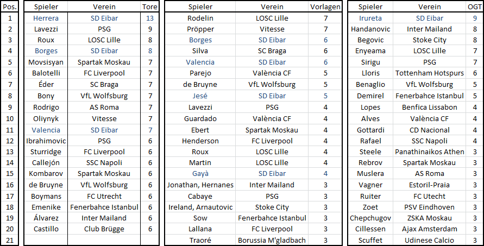The height and width of the screenshot is (246, 484).
Task: Click the Panathinaikos Athen cell
Action: coord(429,152)
